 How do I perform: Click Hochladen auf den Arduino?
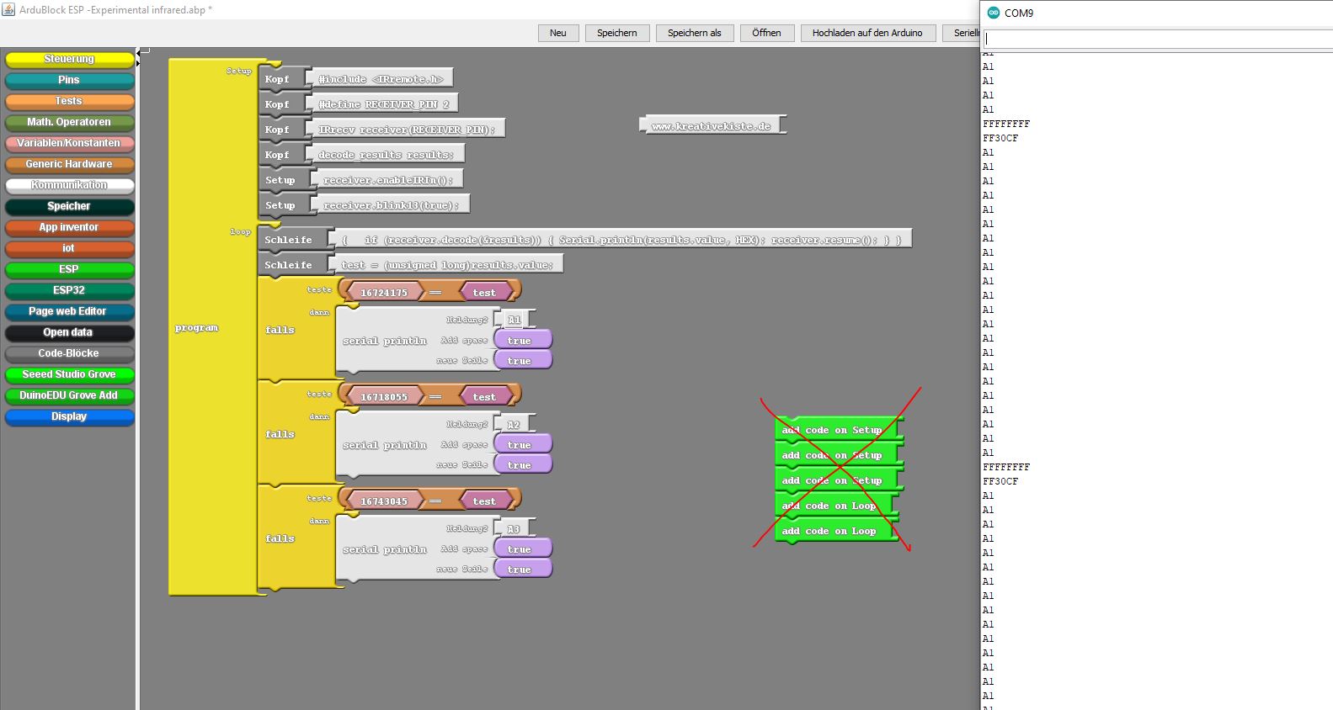coord(866,33)
